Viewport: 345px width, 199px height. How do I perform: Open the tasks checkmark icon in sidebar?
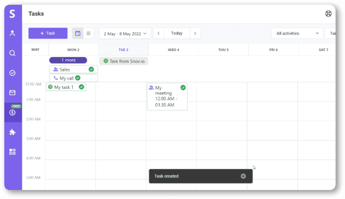tap(12, 73)
